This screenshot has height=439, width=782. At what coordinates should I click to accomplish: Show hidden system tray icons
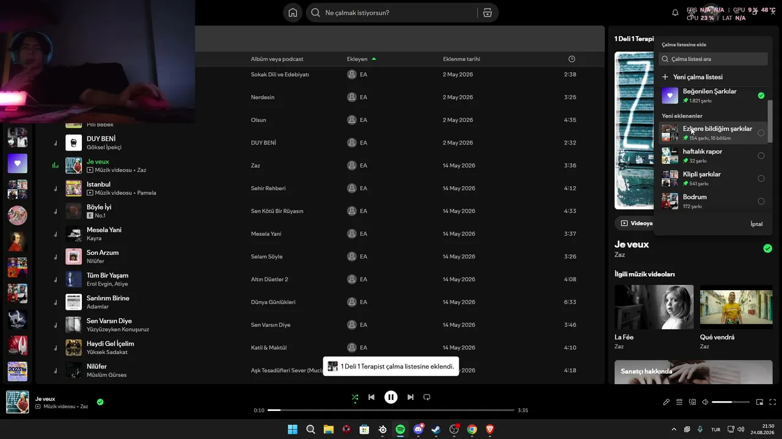[674, 429]
